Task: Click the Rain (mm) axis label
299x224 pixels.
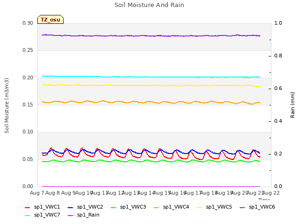Action: [x=292, y=105]
